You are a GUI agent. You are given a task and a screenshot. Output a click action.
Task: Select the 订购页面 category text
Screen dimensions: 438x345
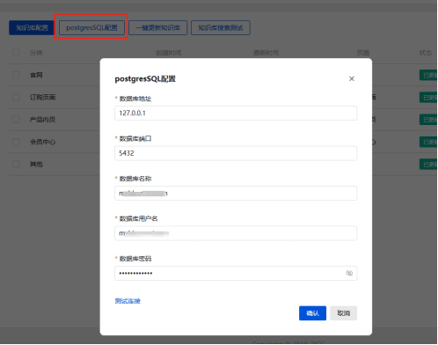[42, 98]
